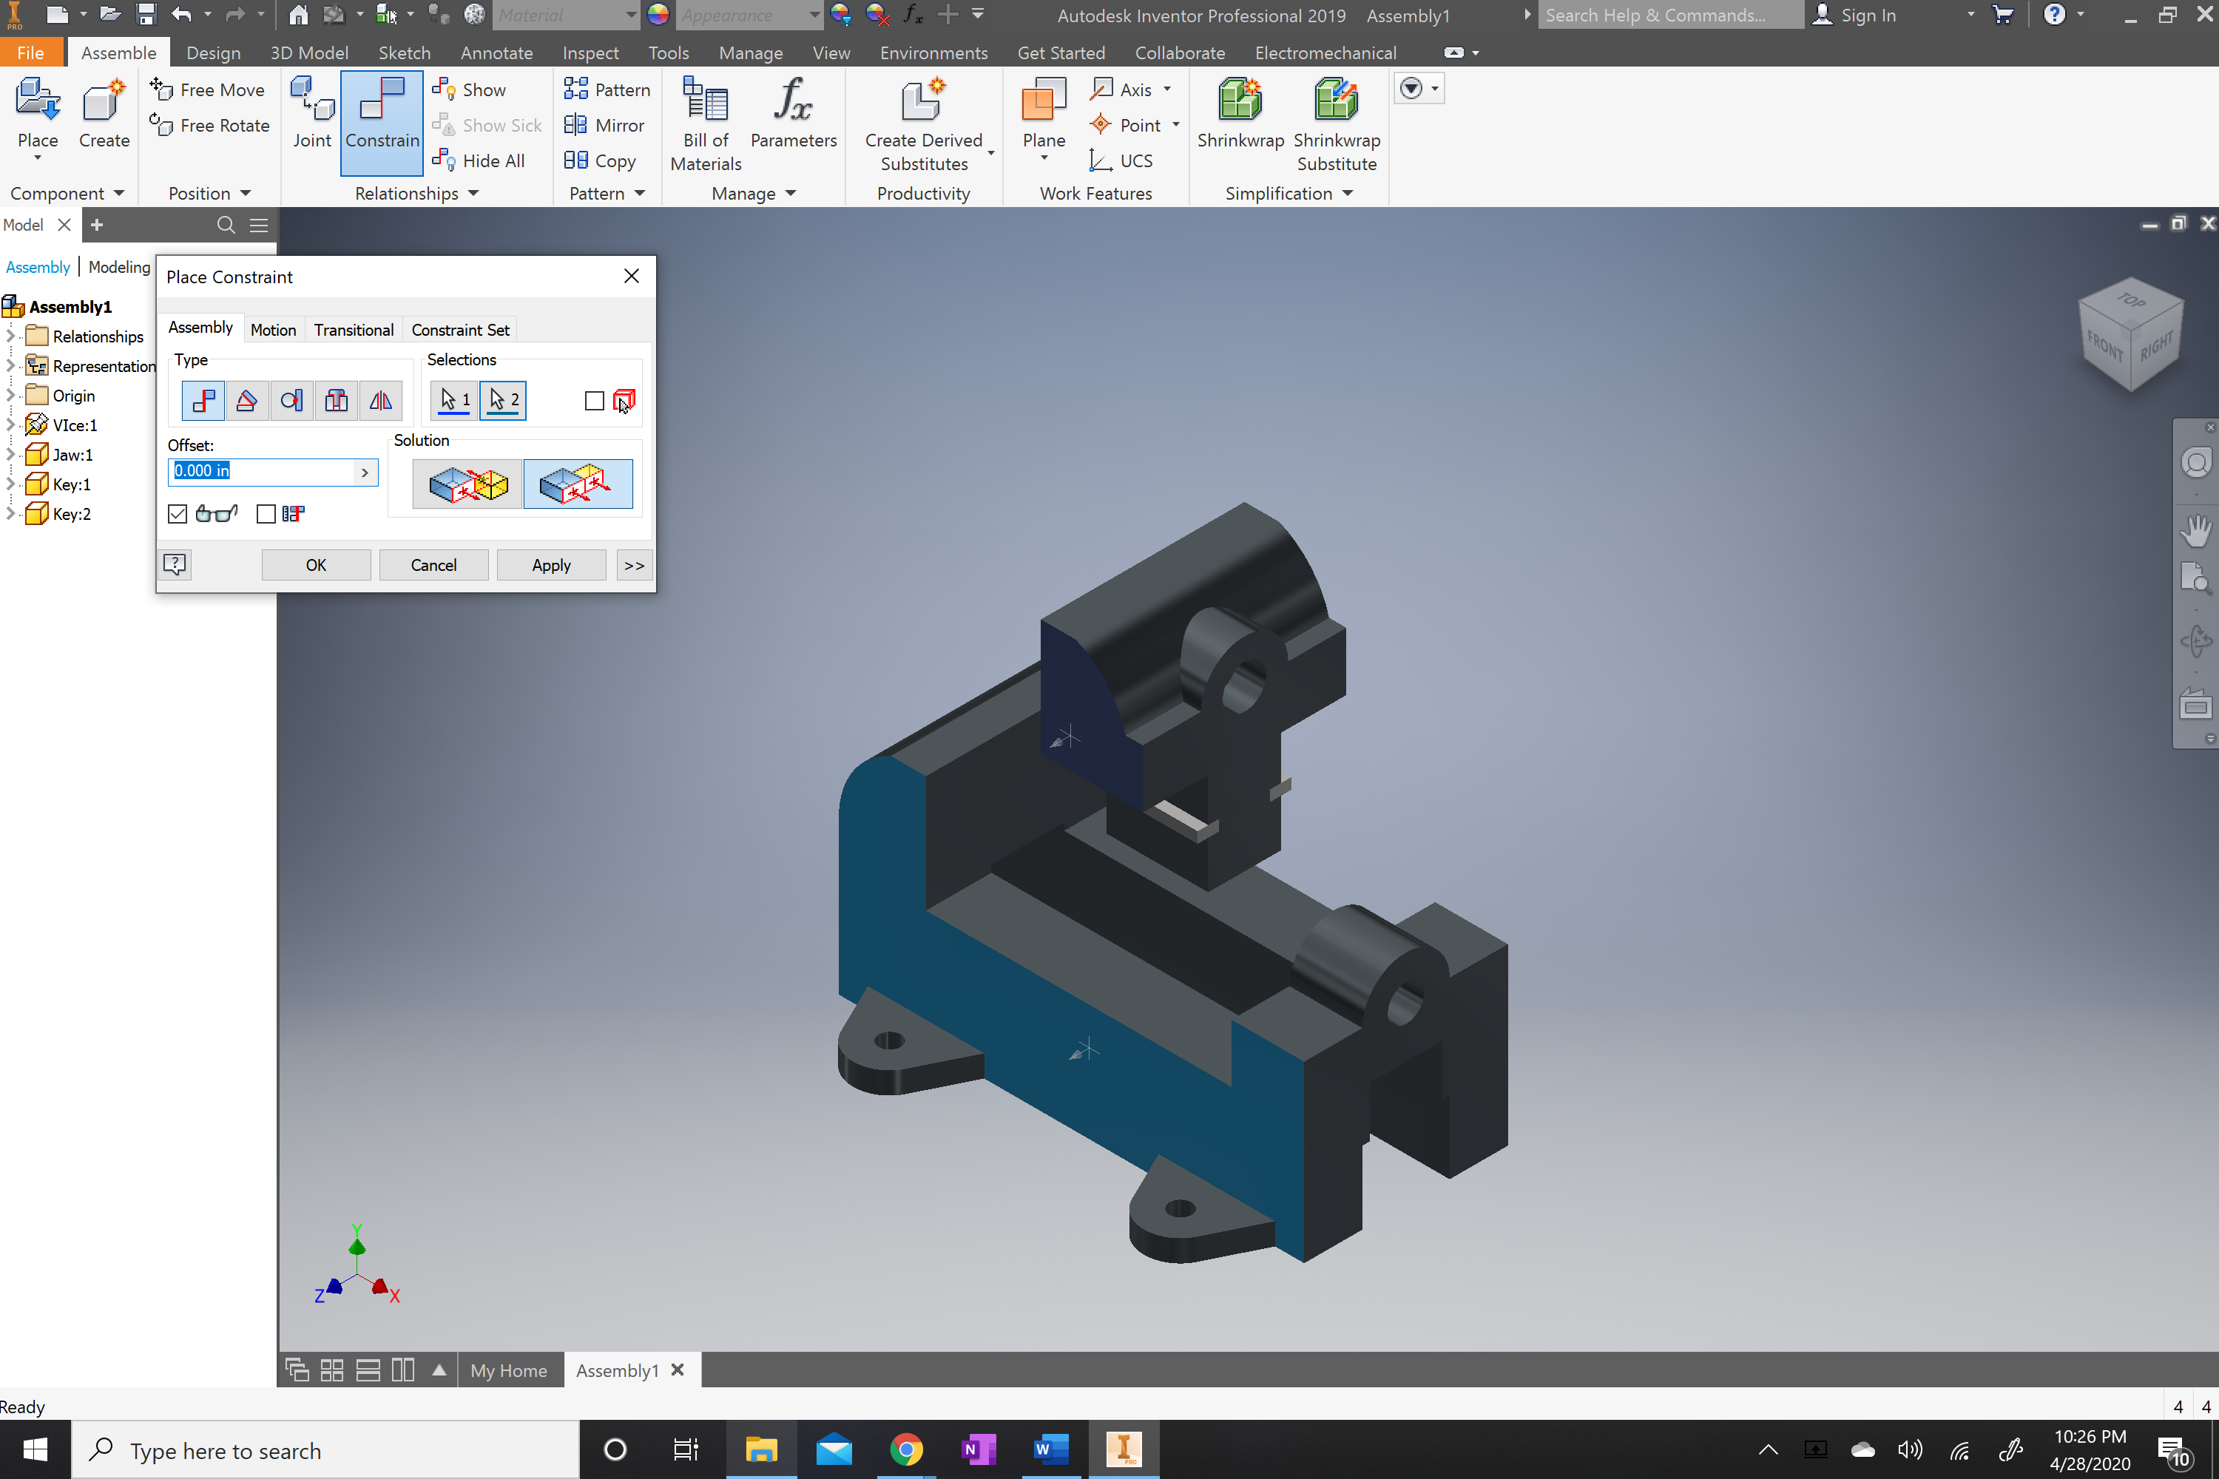The image size is (2219, 1479).
Task: Choose the Flush solution icon
Action: [x=578, y=485]
